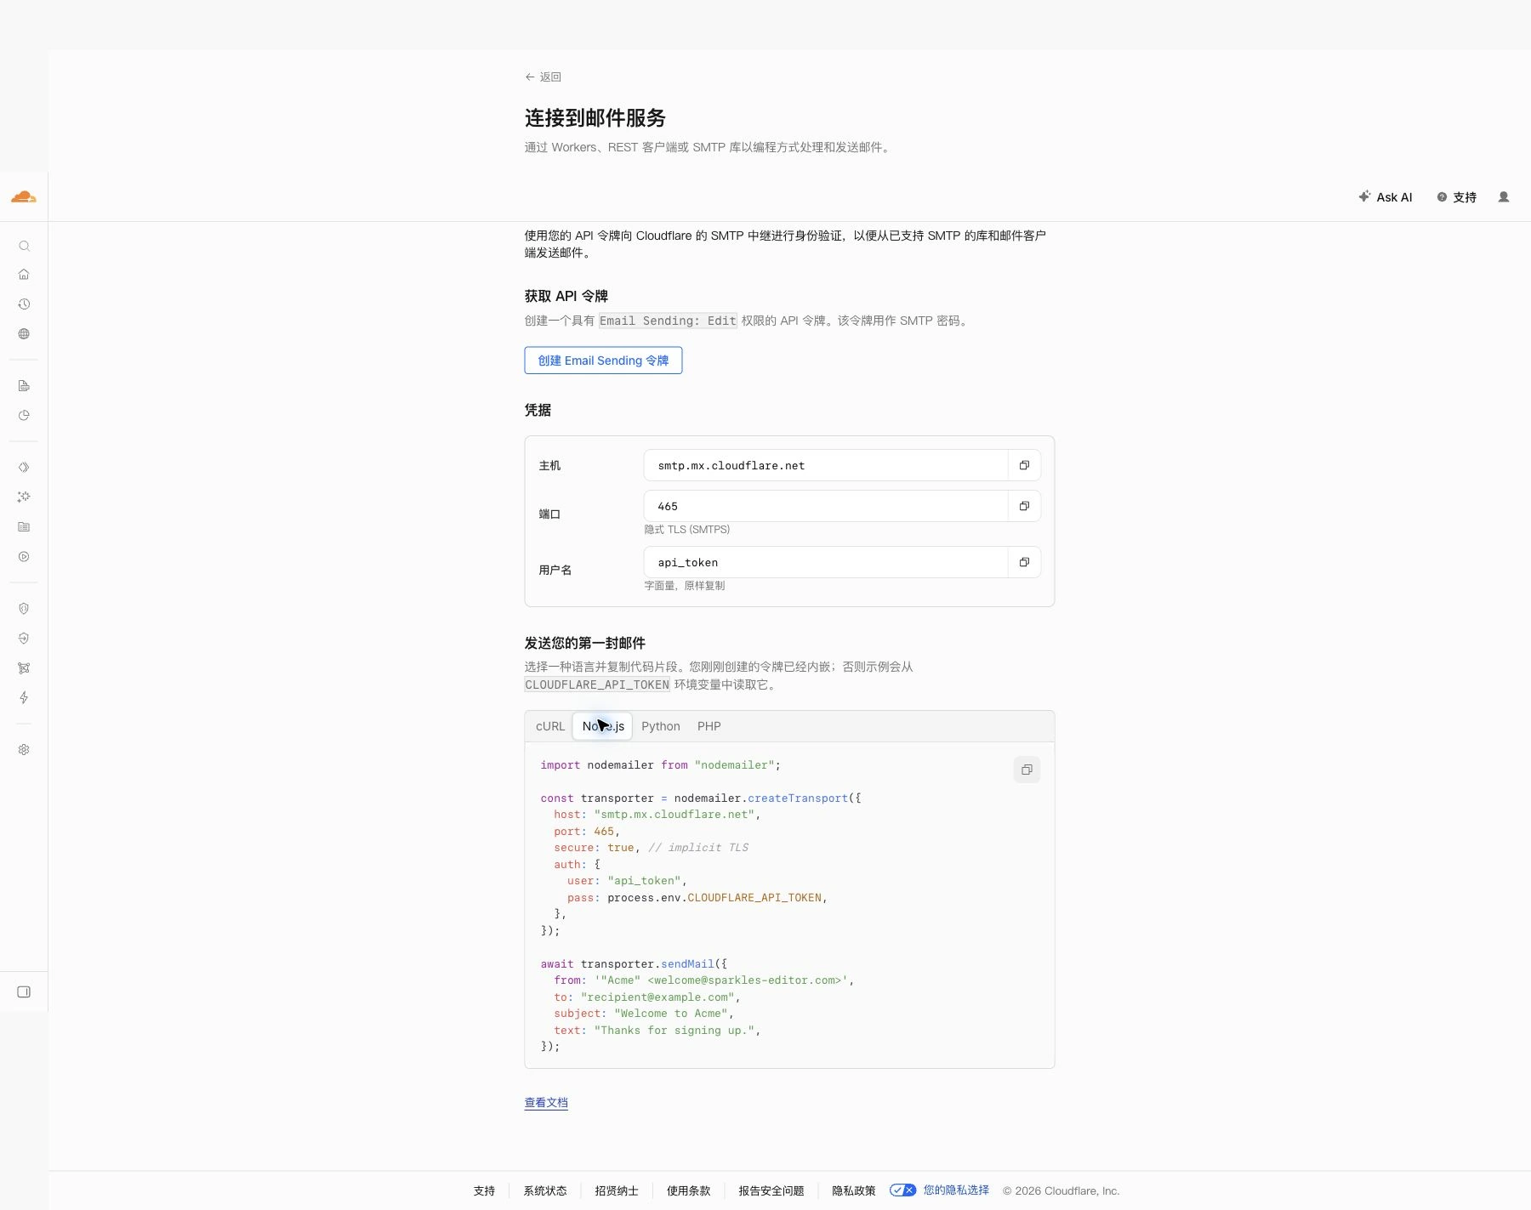
Task: Open Ask AI assistant
Action: (1385, 197)
